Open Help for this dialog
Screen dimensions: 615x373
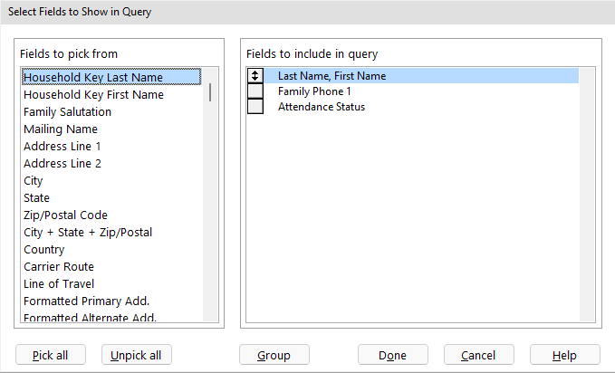click(x=565, y=355)
